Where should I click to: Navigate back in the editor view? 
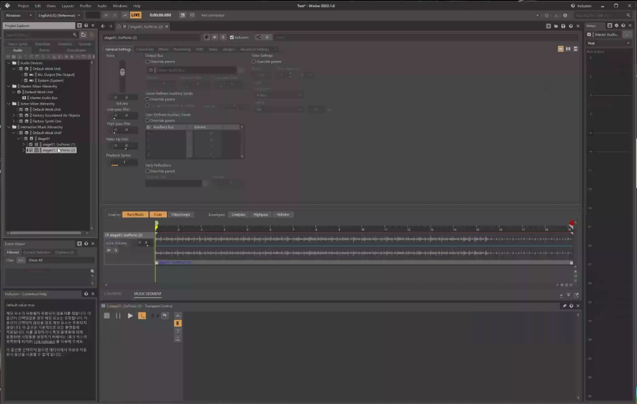click(103, 26)
